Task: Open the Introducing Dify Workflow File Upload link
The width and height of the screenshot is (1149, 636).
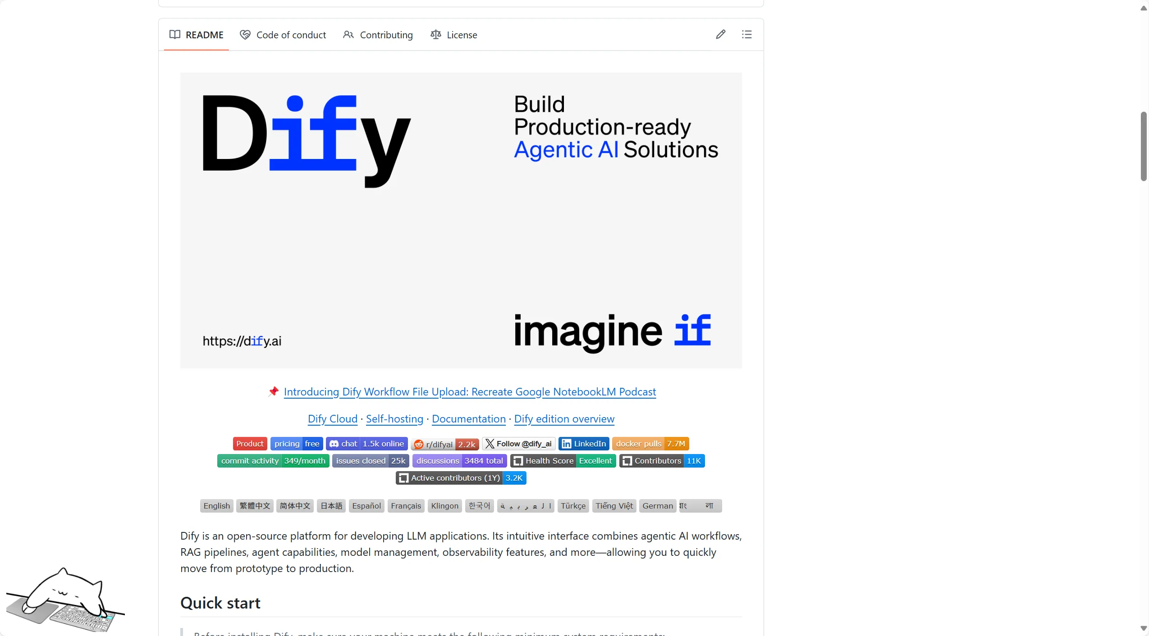Action: 470,392
